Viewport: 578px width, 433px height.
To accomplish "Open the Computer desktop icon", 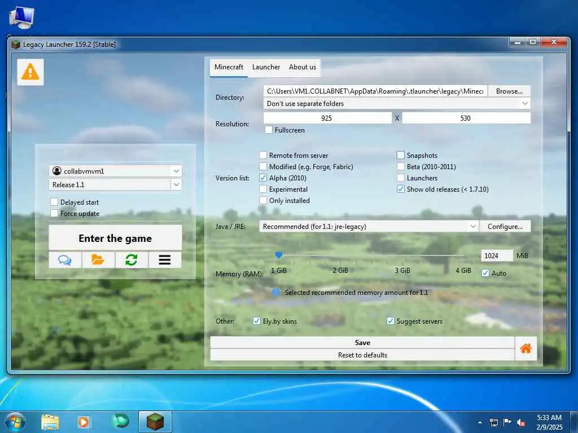I will (22, 17).
